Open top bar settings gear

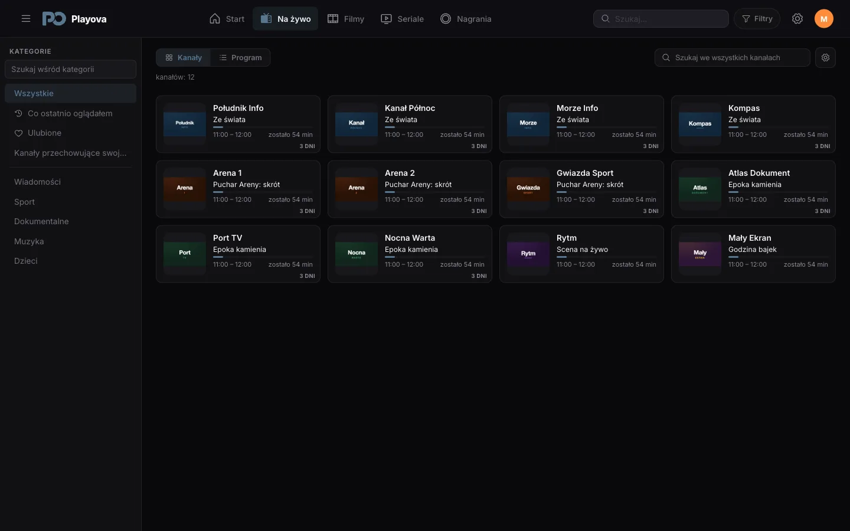point(797,19)
